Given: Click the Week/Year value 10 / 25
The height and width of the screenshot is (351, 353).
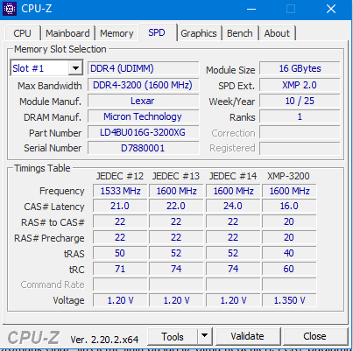Looking at the screenshot, I should [300, 101].
